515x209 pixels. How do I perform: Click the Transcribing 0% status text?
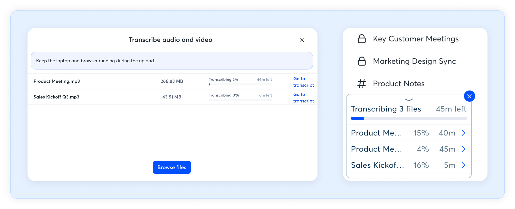(x=224, y=95)
